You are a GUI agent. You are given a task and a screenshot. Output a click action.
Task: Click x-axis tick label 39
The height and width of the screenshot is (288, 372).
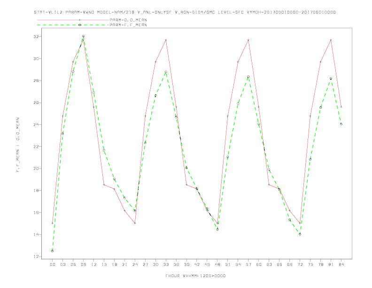[x=186, y=264]
